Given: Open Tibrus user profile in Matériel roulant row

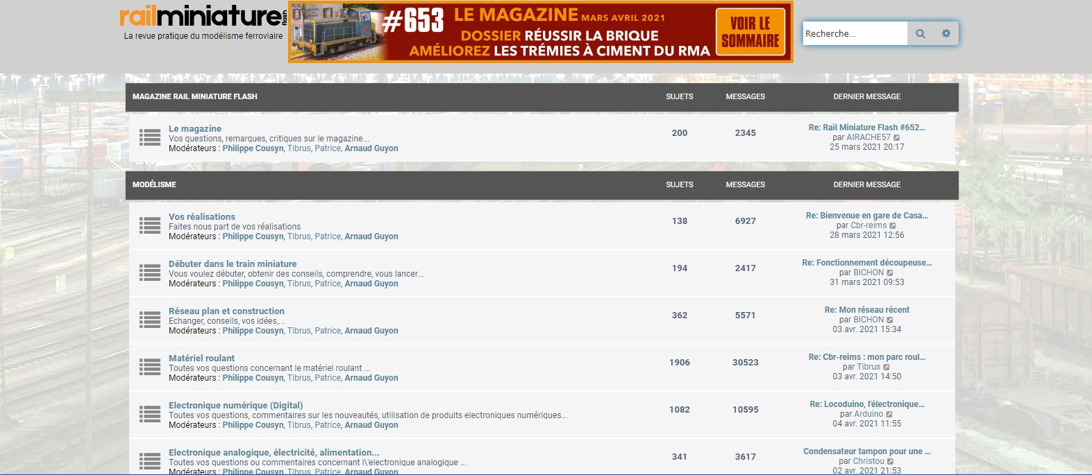Looking at the screenshot, I should click(868, 367).
